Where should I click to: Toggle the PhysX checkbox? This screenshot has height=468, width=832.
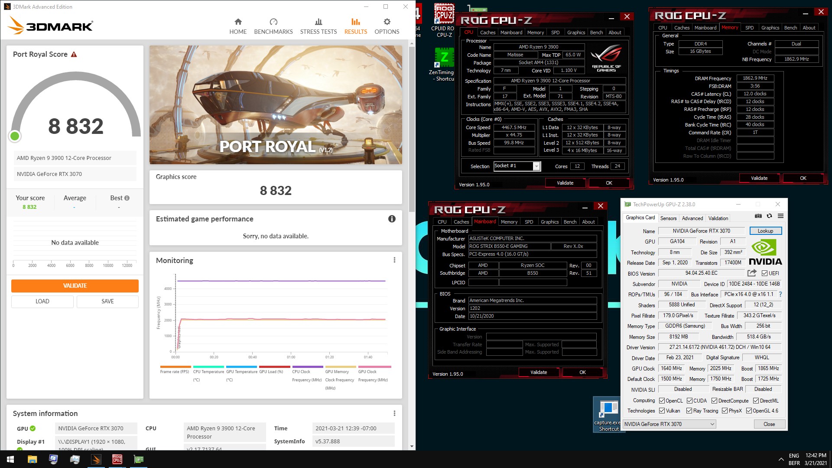coord(725,411)
